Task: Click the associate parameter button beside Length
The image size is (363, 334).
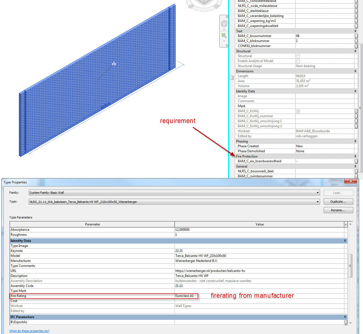Action: pyautogui.click(x=356, y=76)
